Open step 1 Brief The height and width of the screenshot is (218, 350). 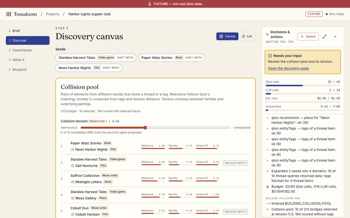[x=28, y=31]
